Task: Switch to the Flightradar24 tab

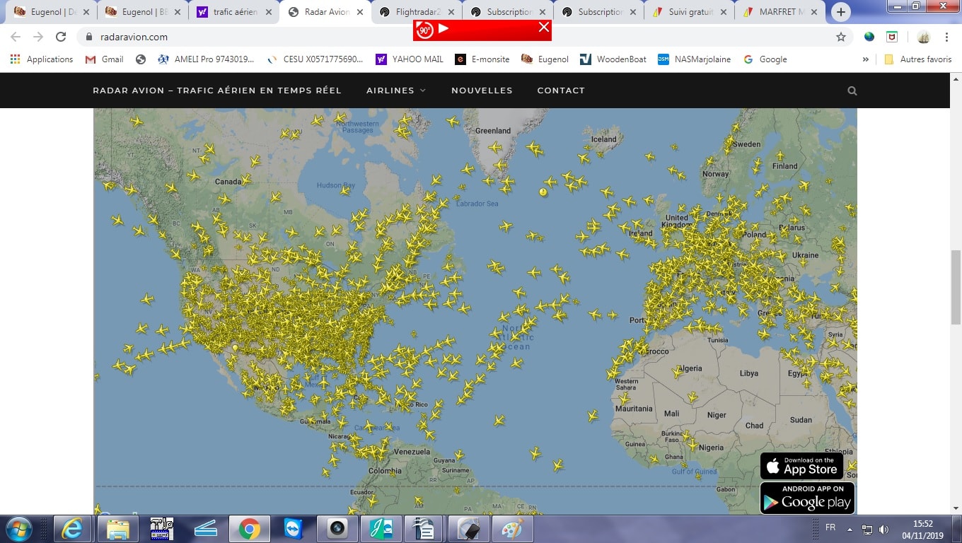Action: pos(417,12)
